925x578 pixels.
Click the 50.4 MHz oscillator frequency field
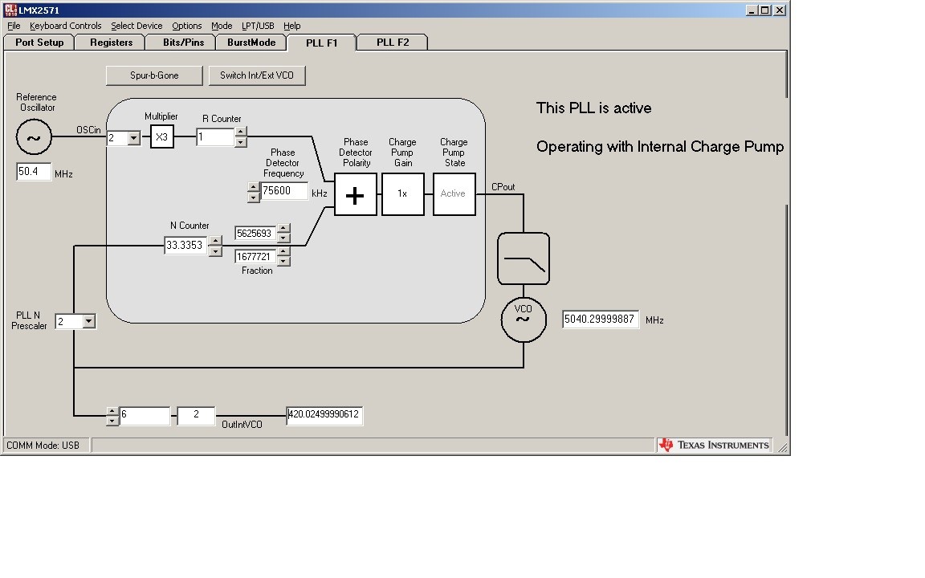(x=34, y=172)
